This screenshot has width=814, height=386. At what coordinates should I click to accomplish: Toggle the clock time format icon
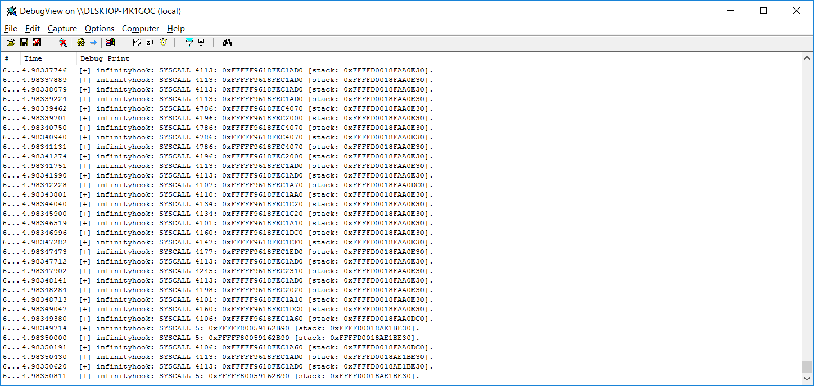click(x=163, y=42)
